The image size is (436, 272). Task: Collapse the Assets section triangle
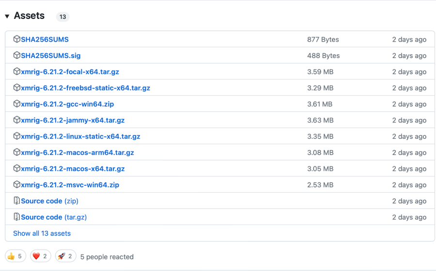point(7,16)
